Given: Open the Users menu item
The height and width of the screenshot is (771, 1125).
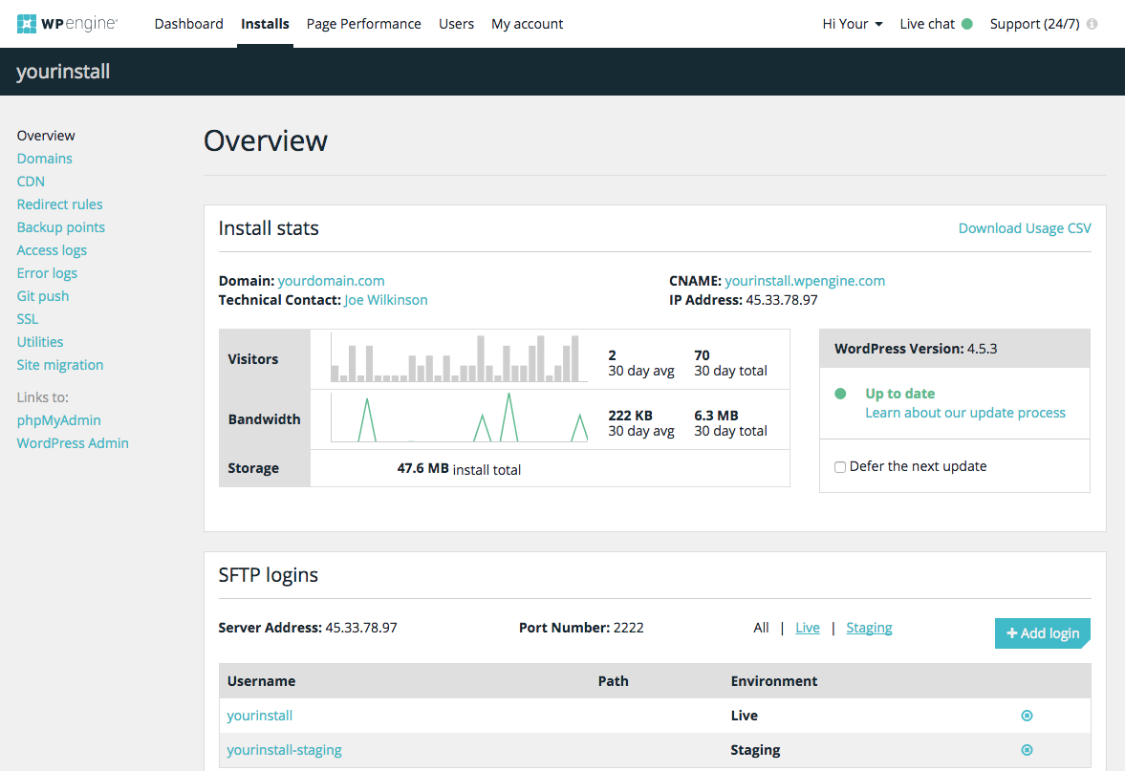Looking at the screenshot, I should [456, 23].
